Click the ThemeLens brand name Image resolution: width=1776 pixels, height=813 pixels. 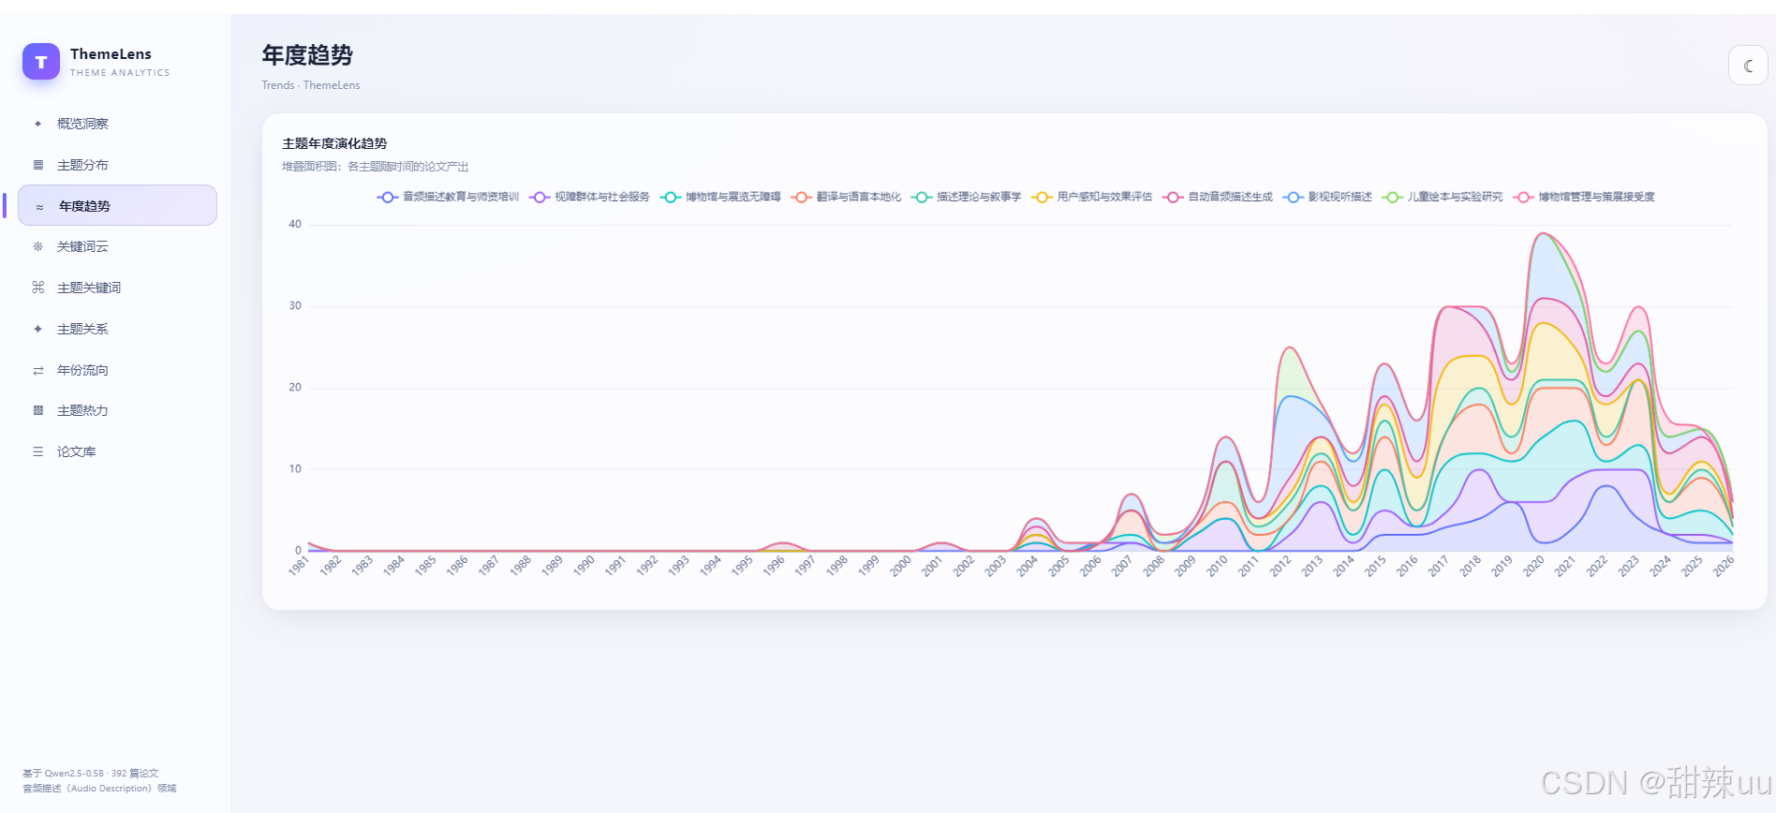[111, 54]
